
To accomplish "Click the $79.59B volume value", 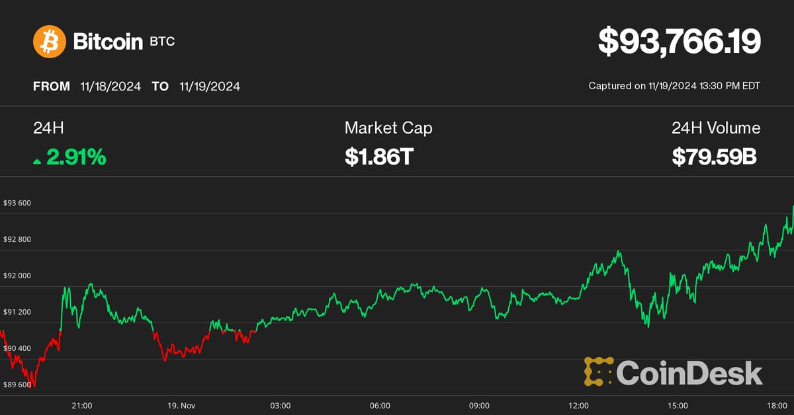I will coord(715,157).
